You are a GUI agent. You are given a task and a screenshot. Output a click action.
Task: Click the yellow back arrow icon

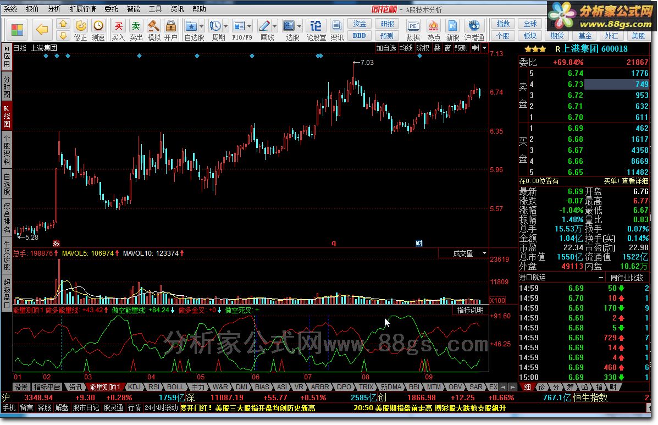[42, 29]
